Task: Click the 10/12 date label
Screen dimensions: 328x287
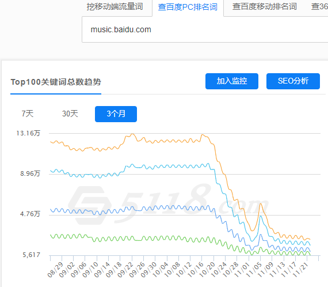Action: 184,270
